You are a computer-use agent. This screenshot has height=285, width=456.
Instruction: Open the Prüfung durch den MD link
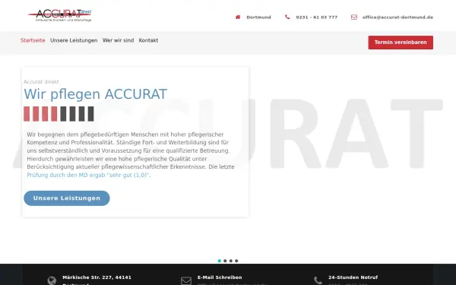tap(88, 175)
